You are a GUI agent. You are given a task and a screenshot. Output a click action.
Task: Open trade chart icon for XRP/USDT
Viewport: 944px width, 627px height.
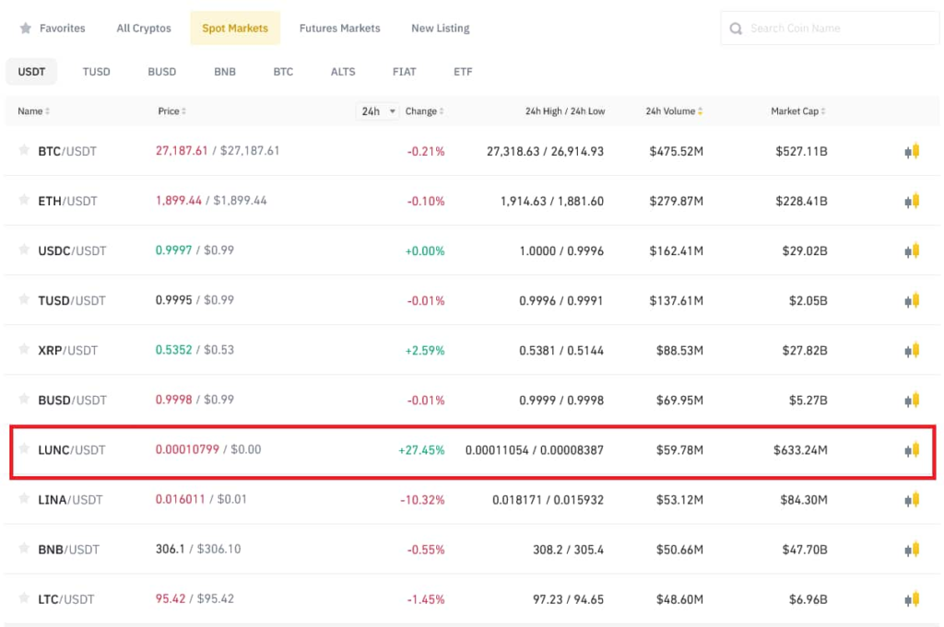click(912, 351)
